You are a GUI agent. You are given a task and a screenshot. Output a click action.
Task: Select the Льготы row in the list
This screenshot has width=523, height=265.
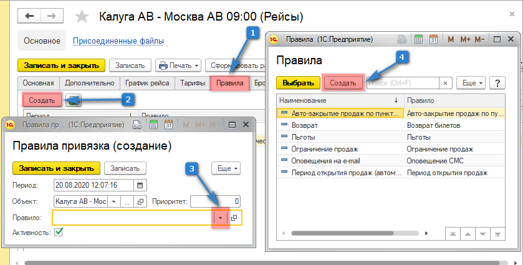tap(303, 137)
